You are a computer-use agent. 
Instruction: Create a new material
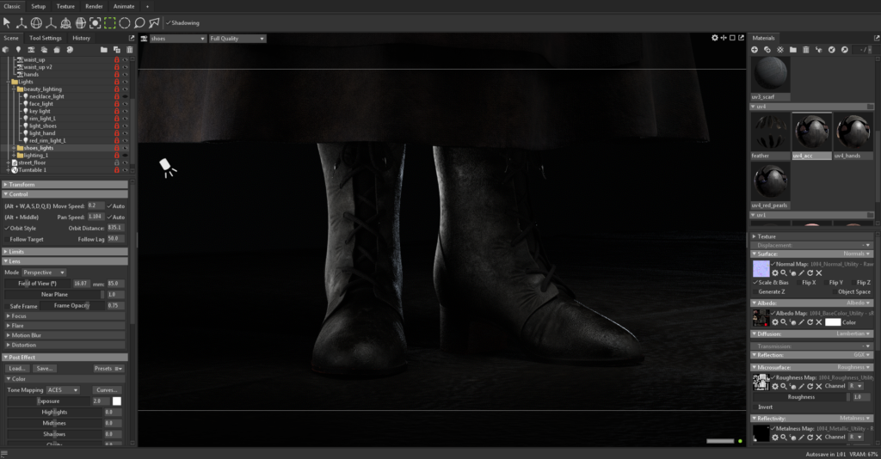pos(755,49)
